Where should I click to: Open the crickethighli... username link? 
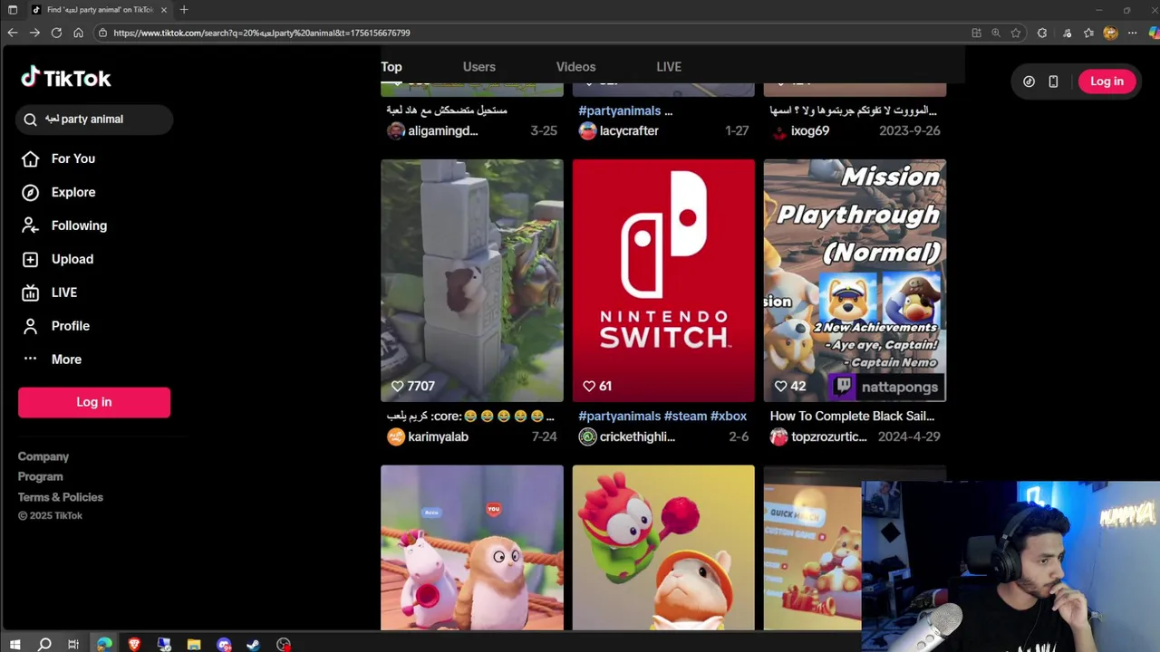[637, 436]
